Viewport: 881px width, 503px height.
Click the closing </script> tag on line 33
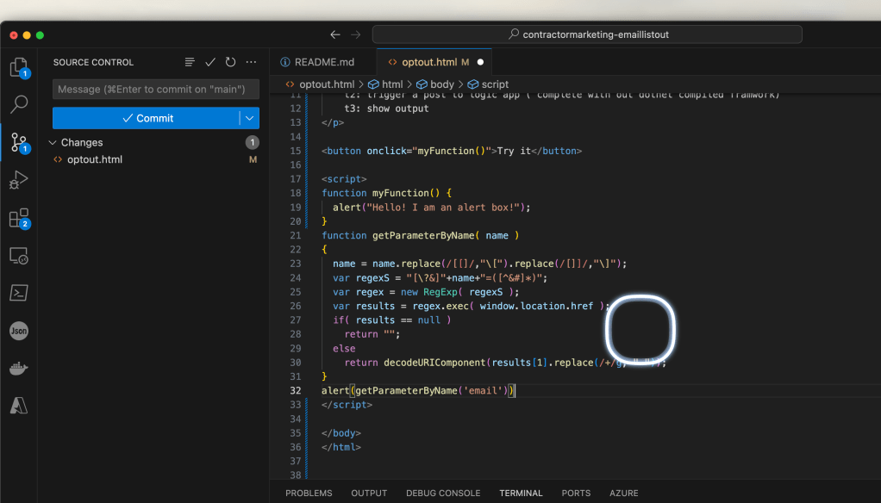[347, 405]
